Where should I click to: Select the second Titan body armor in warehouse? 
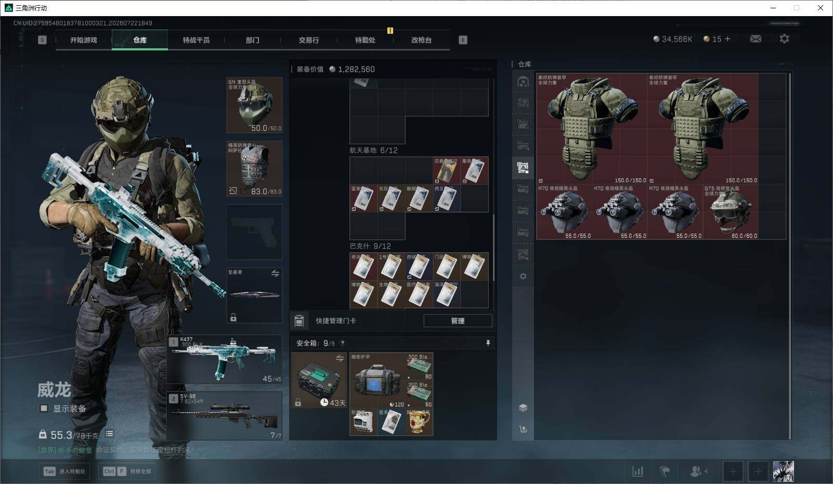pos(703,129)
